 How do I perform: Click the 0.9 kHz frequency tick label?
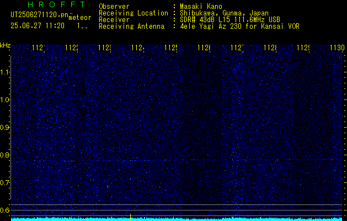pyautogui.click(x=5, y=128)
